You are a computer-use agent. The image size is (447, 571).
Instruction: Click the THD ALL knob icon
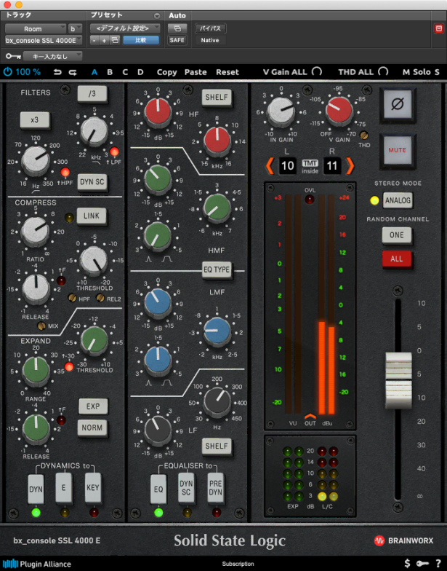(383, 71)
